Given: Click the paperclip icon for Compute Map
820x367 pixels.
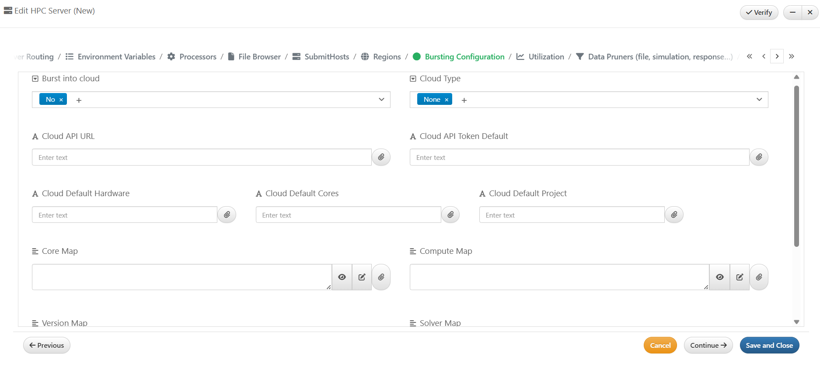Looking at the screenshot, I should coord(759,277).
